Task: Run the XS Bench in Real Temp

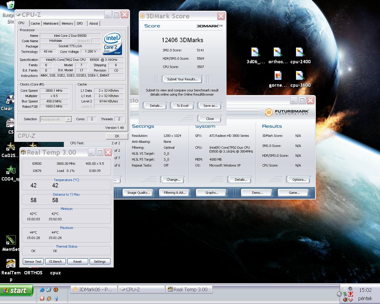Action: tap(55, 262)
